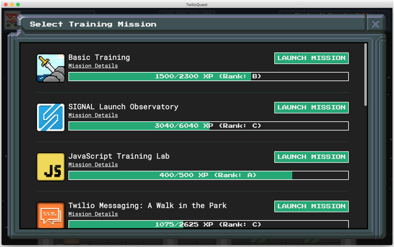Click the SIGNAL 3040/6040 XP progress bar

(x=208, y=126)
